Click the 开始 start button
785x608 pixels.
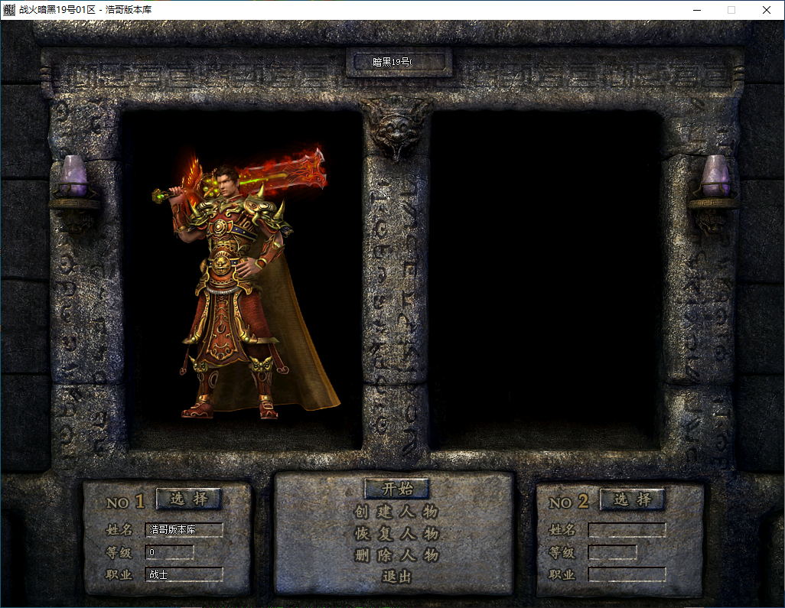click(397, 489)
